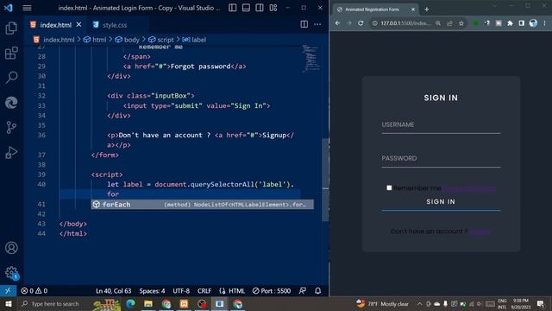
Task: Click the Forgot password link in the form
Action: [469, 188]
